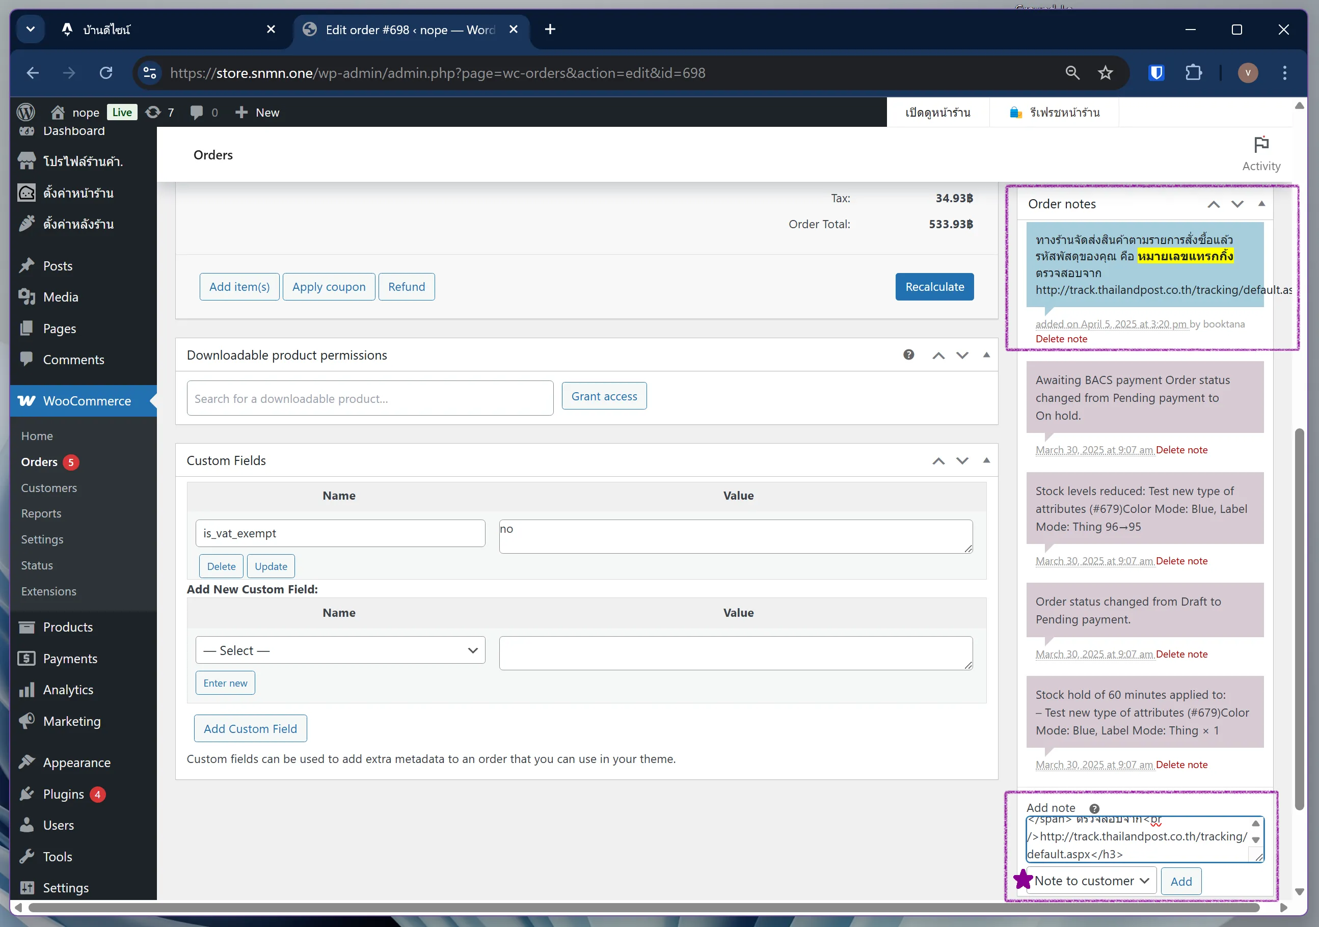This screenshot has height=927, width=1319.
Task: Delete the Awaiting BACS payment note
Action: point(1181,450)
